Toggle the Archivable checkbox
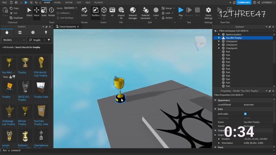276x155 pixels. tap(245, 114)
